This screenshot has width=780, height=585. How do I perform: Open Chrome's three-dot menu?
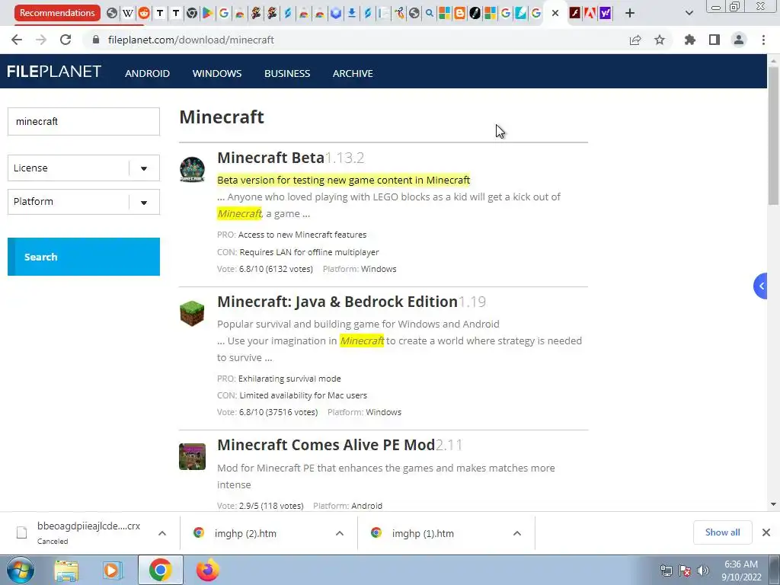click(763, 40)
